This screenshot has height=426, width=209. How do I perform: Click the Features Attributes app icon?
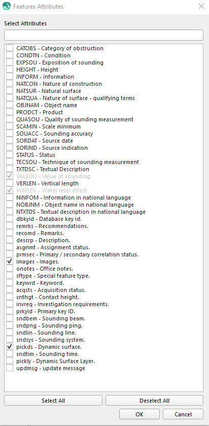tap(7, 6)
